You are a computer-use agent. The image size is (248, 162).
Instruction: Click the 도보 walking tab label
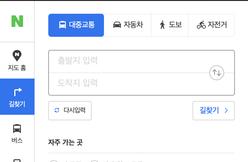(x=175, y=25)
